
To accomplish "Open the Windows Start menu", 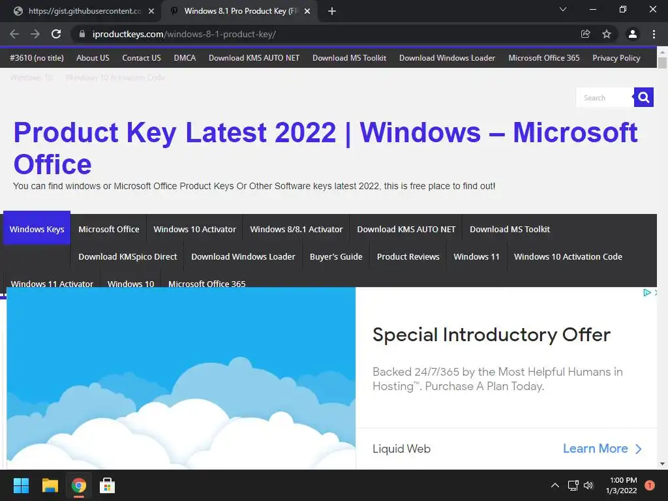I will pyautogui.click(x=21, y=485).
